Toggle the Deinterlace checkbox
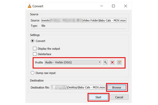This screenshot has height=105, width=158. tap(35, 54)
